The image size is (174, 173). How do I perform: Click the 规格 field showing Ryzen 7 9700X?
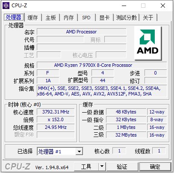(102, 65)
